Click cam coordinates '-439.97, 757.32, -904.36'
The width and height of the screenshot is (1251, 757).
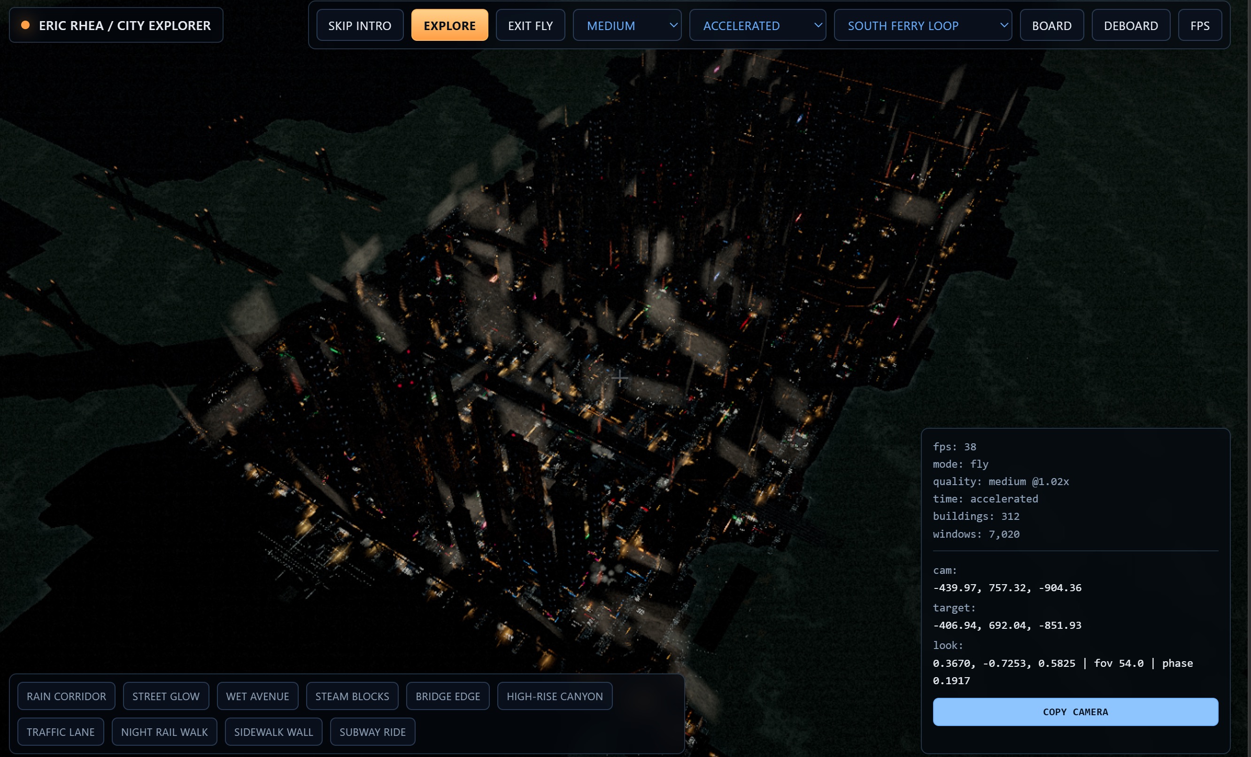coord(1007,587)
